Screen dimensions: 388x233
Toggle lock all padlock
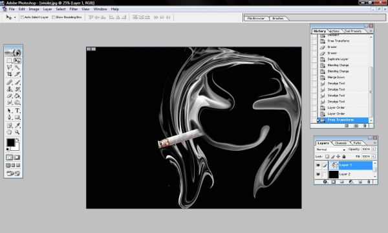pyautogui.click(x=344, y=157)
